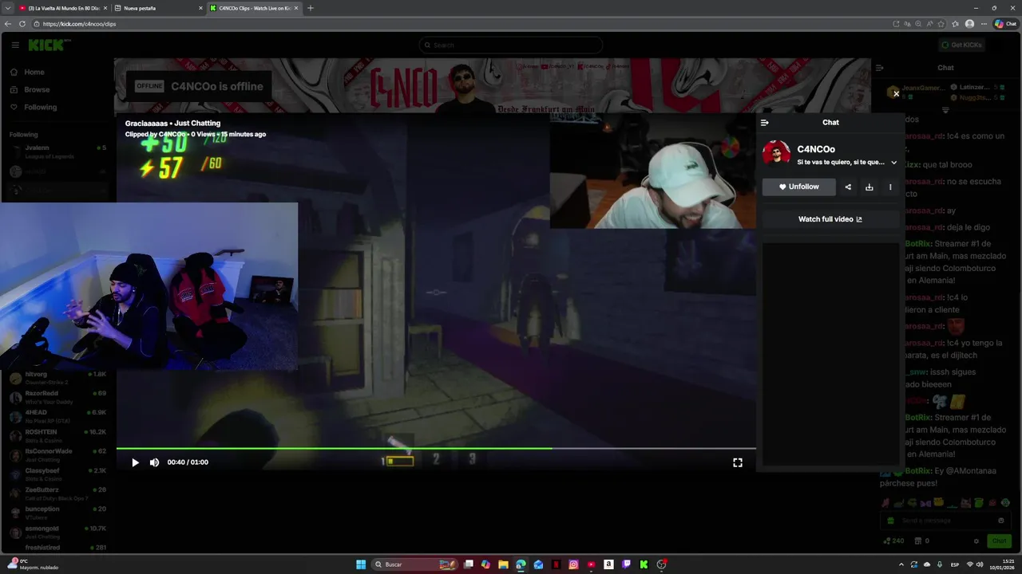The width and height of the screenshot is (1022, 574).
Task: Open esmongold recommended channel
Action: [56, 532]
